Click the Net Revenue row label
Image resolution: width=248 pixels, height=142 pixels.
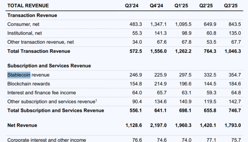tap(22, 125)
